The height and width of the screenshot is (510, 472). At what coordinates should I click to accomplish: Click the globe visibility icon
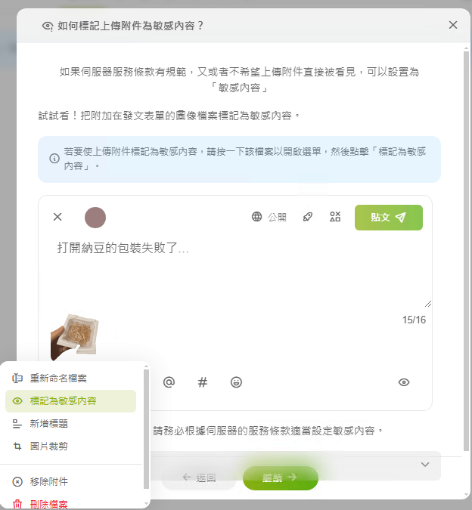point(257,217)
